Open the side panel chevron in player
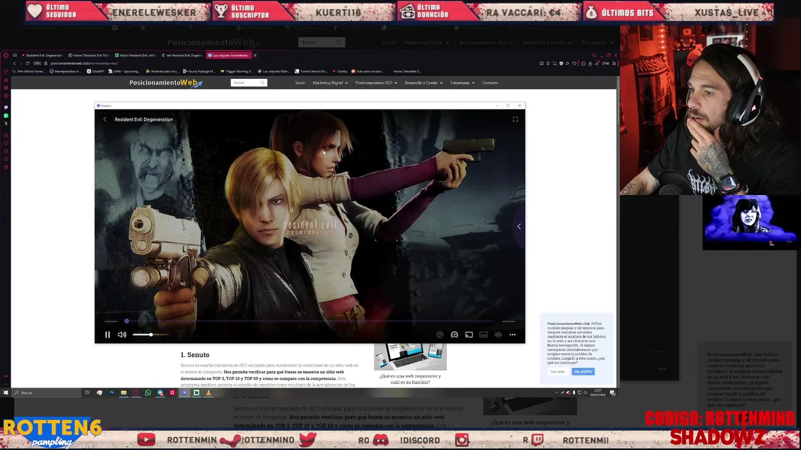 point(519,226)
